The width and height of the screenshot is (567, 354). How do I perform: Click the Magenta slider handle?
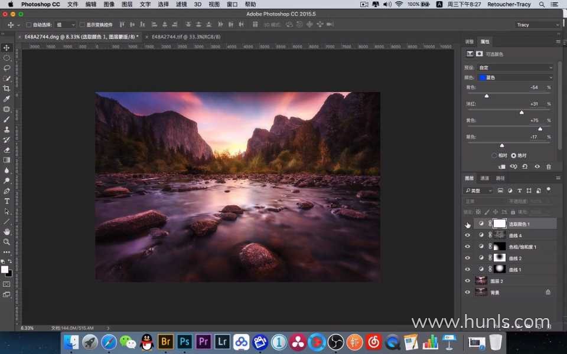(522, 112)
